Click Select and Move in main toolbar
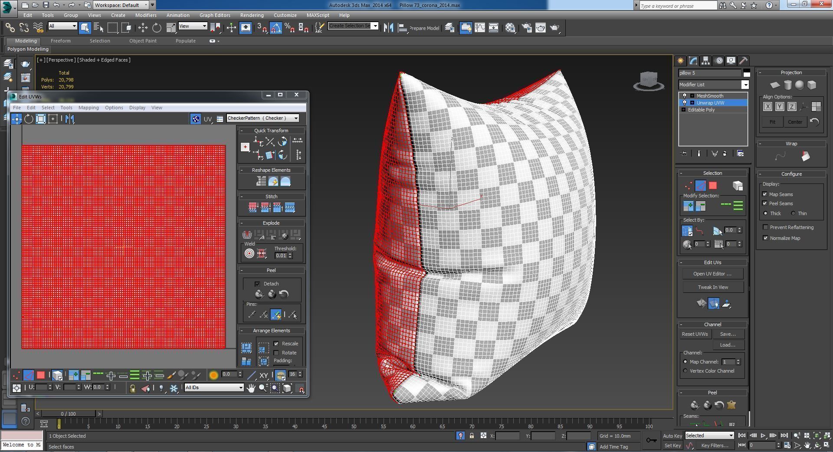The image size is (833, 452). coord(143,28)
